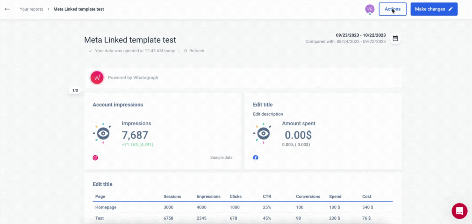Viewport: 472px width, 224px height.
Task: Click the Amount spent eye icon
Action: [262, 134]
